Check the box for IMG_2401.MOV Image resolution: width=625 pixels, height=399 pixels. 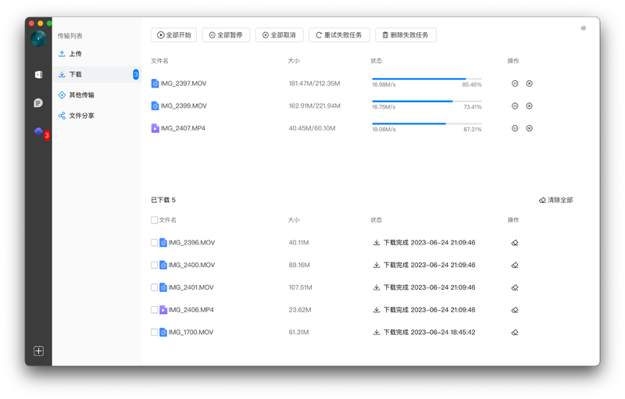154,287
